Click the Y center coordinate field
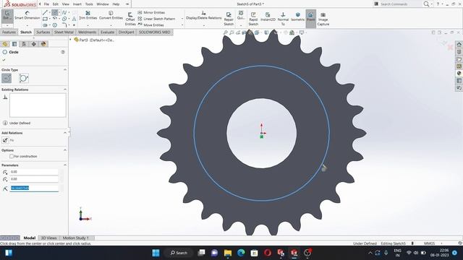The image size is (463, 260). tap(34, 179)
